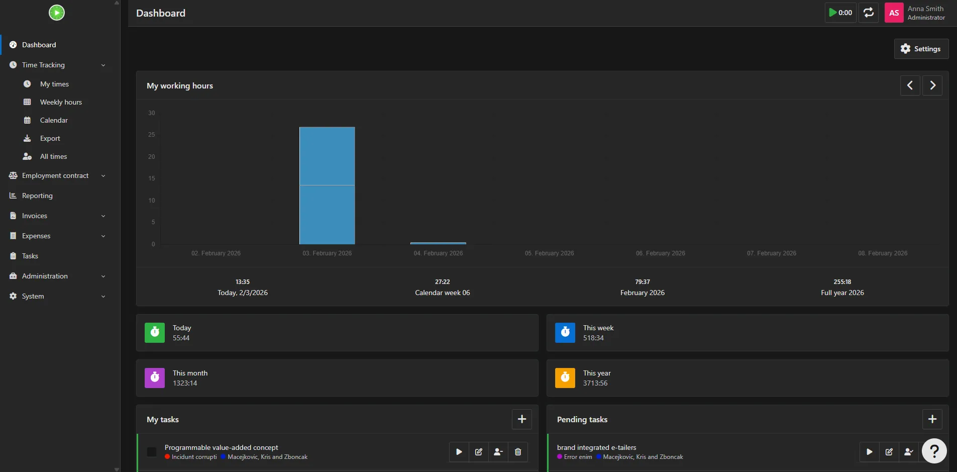Collapse the Time Tracking menu

click(44, 65)
